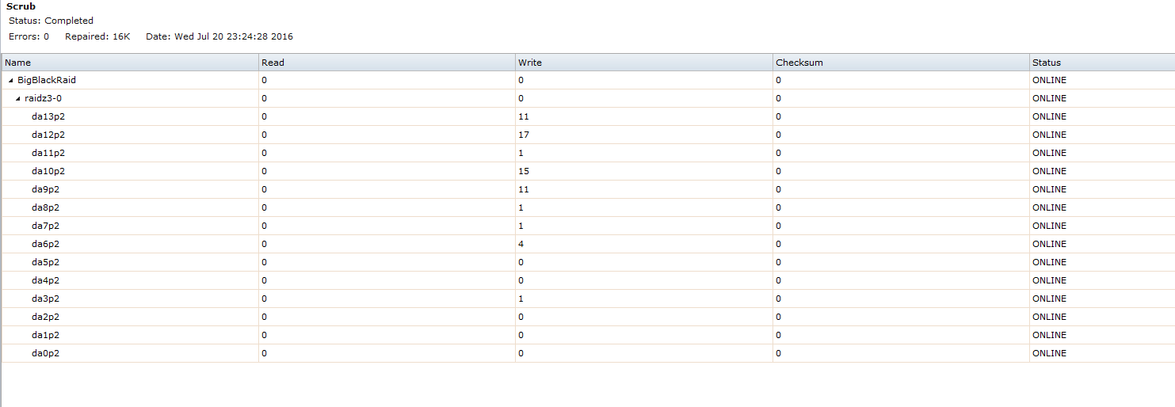The width and height of the screenshot is (1175, 407).
Task: Click the Status column header
Action: 1102,63
